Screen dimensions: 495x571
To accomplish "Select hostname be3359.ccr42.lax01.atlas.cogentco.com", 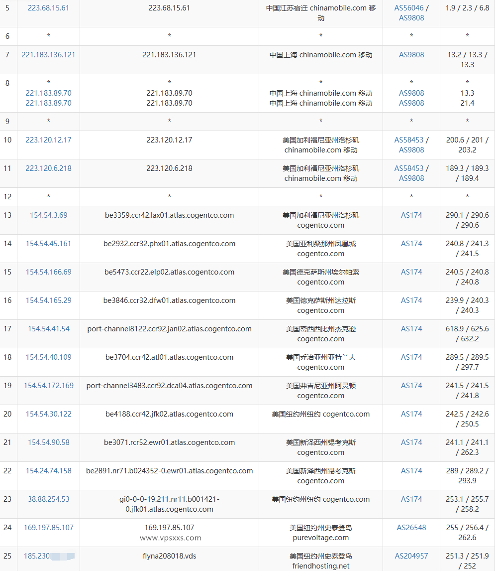I will pos(169,215).
